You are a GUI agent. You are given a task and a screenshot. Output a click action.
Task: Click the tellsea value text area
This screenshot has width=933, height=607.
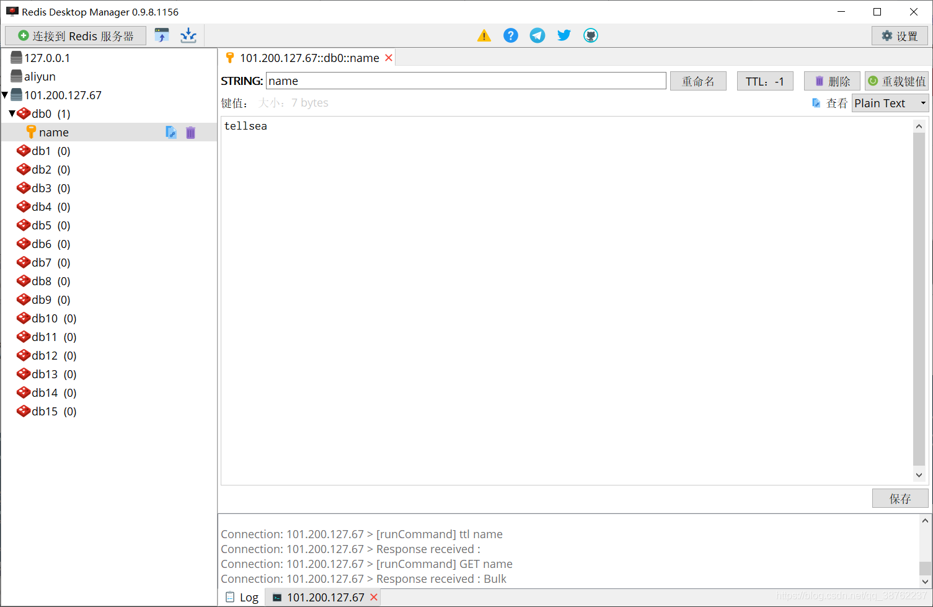coord(567,300)
